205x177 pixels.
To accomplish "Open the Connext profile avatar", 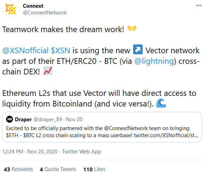I will point(11,9).
